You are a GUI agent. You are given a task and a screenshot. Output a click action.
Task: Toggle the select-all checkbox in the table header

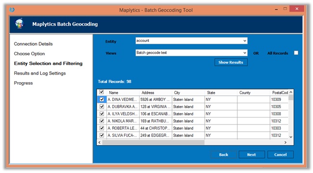point(102,92)
